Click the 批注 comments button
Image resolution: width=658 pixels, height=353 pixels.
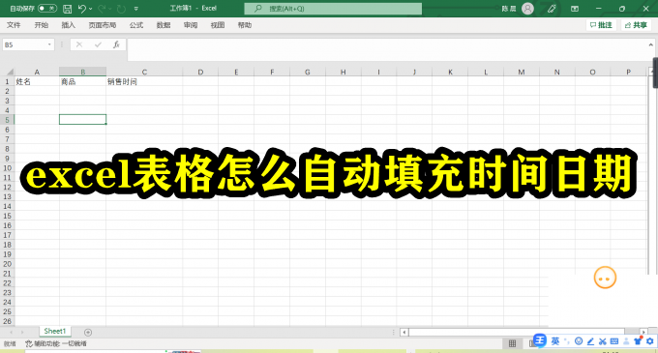tap(601, 25)
